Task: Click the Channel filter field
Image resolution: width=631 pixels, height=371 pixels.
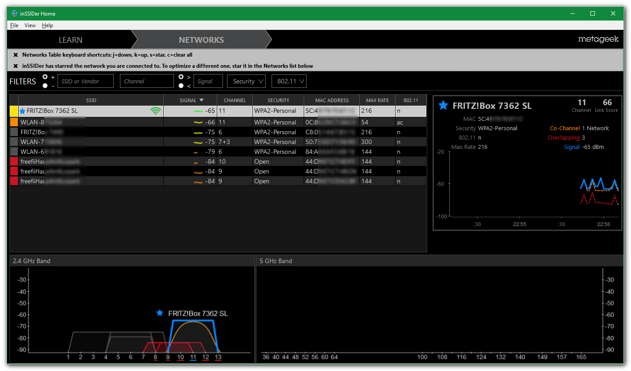Action: 147,81
